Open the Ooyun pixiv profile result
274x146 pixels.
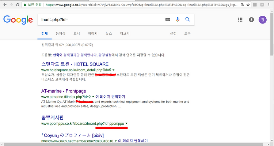tap(72, 135)
